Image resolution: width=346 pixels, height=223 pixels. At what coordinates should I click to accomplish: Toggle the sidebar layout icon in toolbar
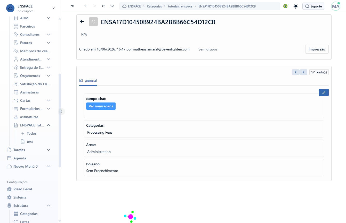[x=72, y=6]
